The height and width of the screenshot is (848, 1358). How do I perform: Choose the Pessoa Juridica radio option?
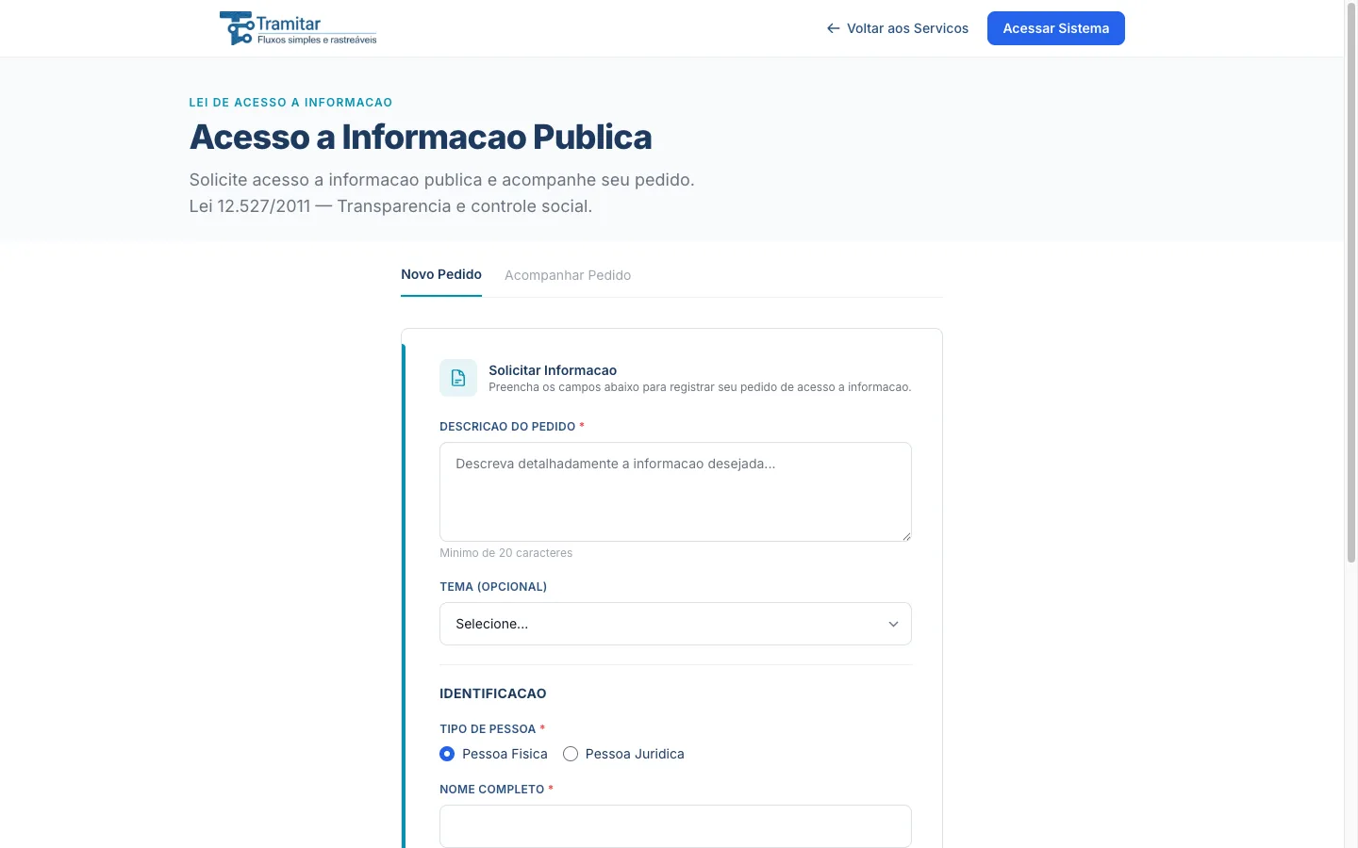[x=571, y=754]
